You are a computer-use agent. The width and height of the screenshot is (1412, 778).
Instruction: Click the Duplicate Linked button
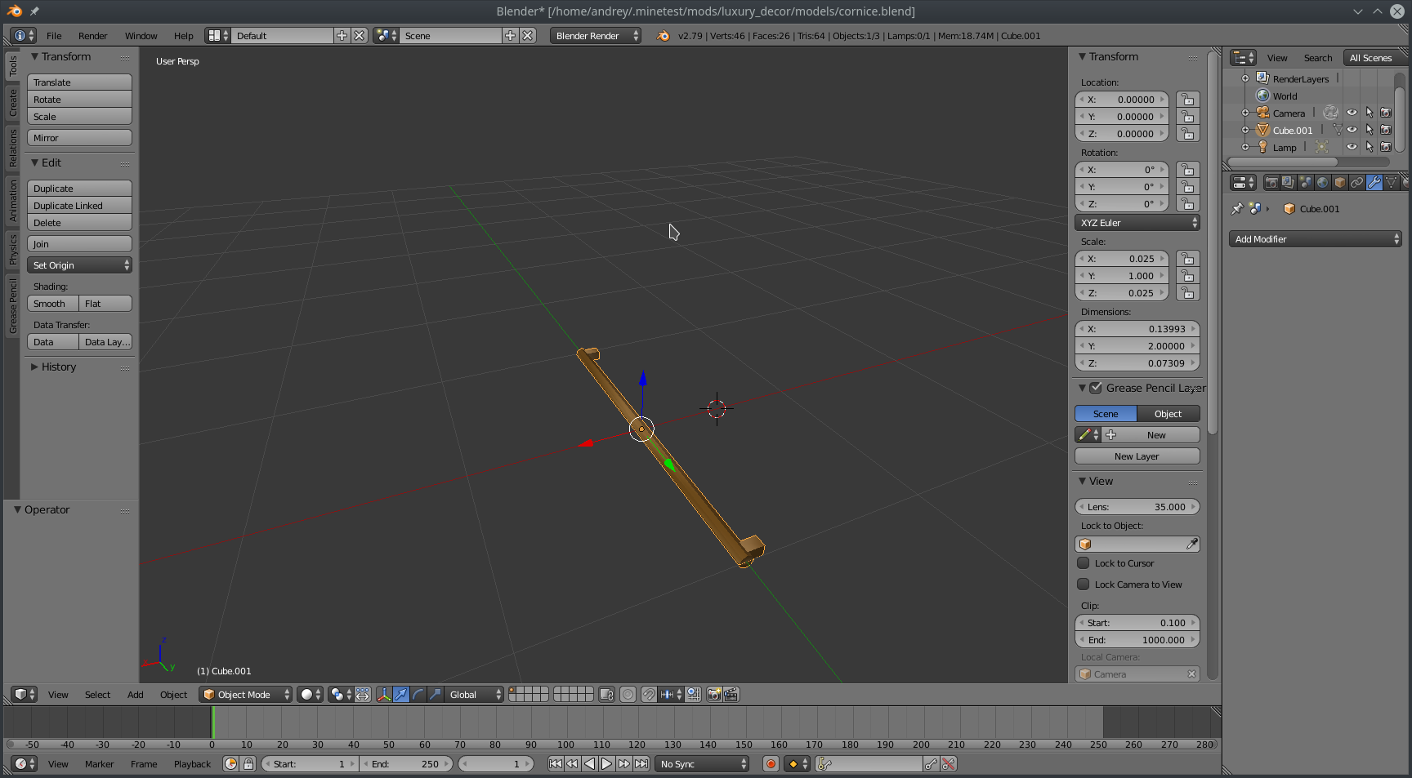[x=79, y=206]
